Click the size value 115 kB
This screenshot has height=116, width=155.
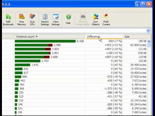point(142,57)
